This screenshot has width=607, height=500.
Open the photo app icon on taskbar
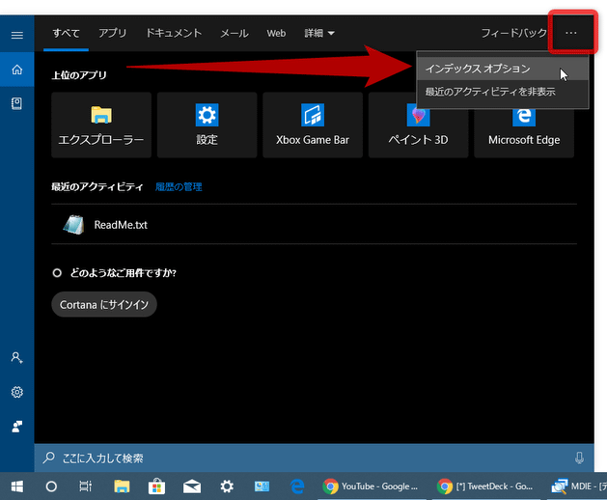point(262,486)
